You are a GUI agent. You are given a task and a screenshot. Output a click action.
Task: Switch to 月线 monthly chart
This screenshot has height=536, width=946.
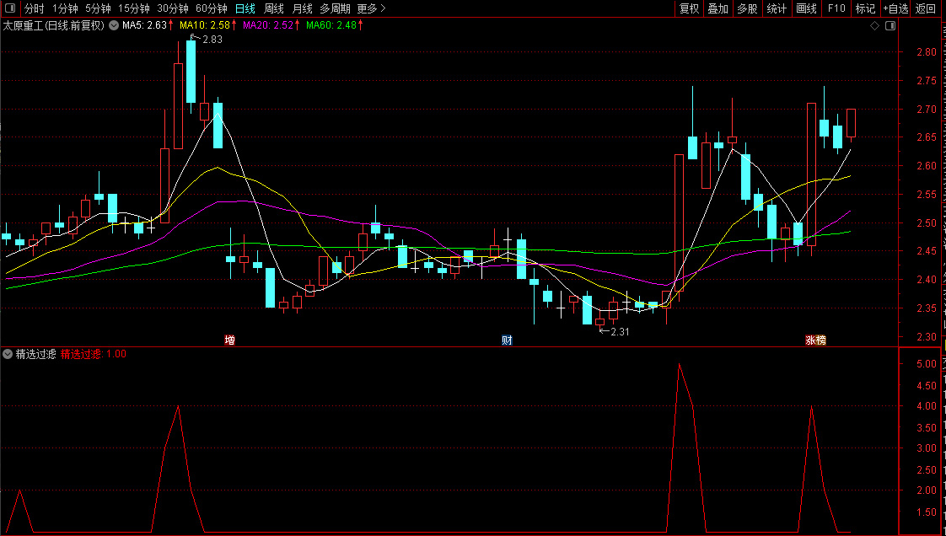click(x=302, y=8)
